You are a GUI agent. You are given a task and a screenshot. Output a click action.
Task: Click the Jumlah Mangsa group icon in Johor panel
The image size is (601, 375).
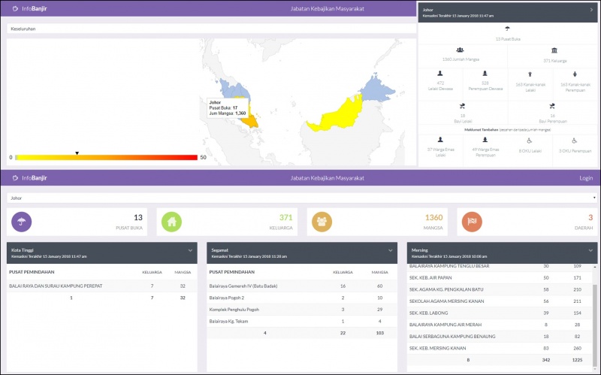click(460, 50)
